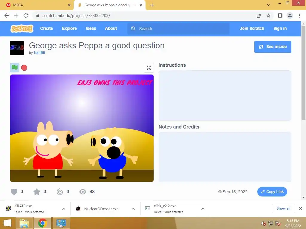View site information via lock icon
Image resolution: width=306 pixels, height=229 pixels.
(38, 16)
